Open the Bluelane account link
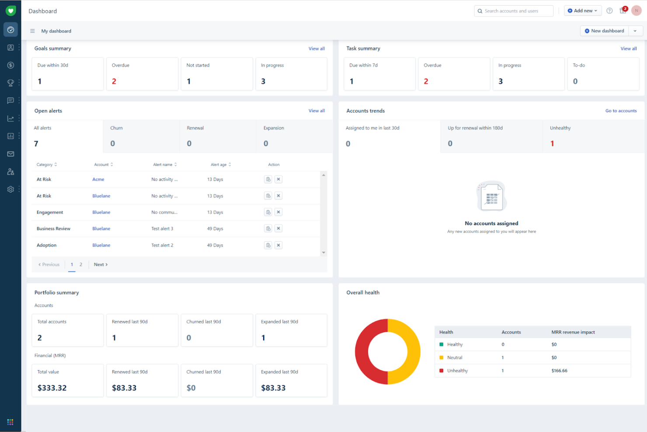Screen dimensions: 647x432 click(x=101, y=196)
